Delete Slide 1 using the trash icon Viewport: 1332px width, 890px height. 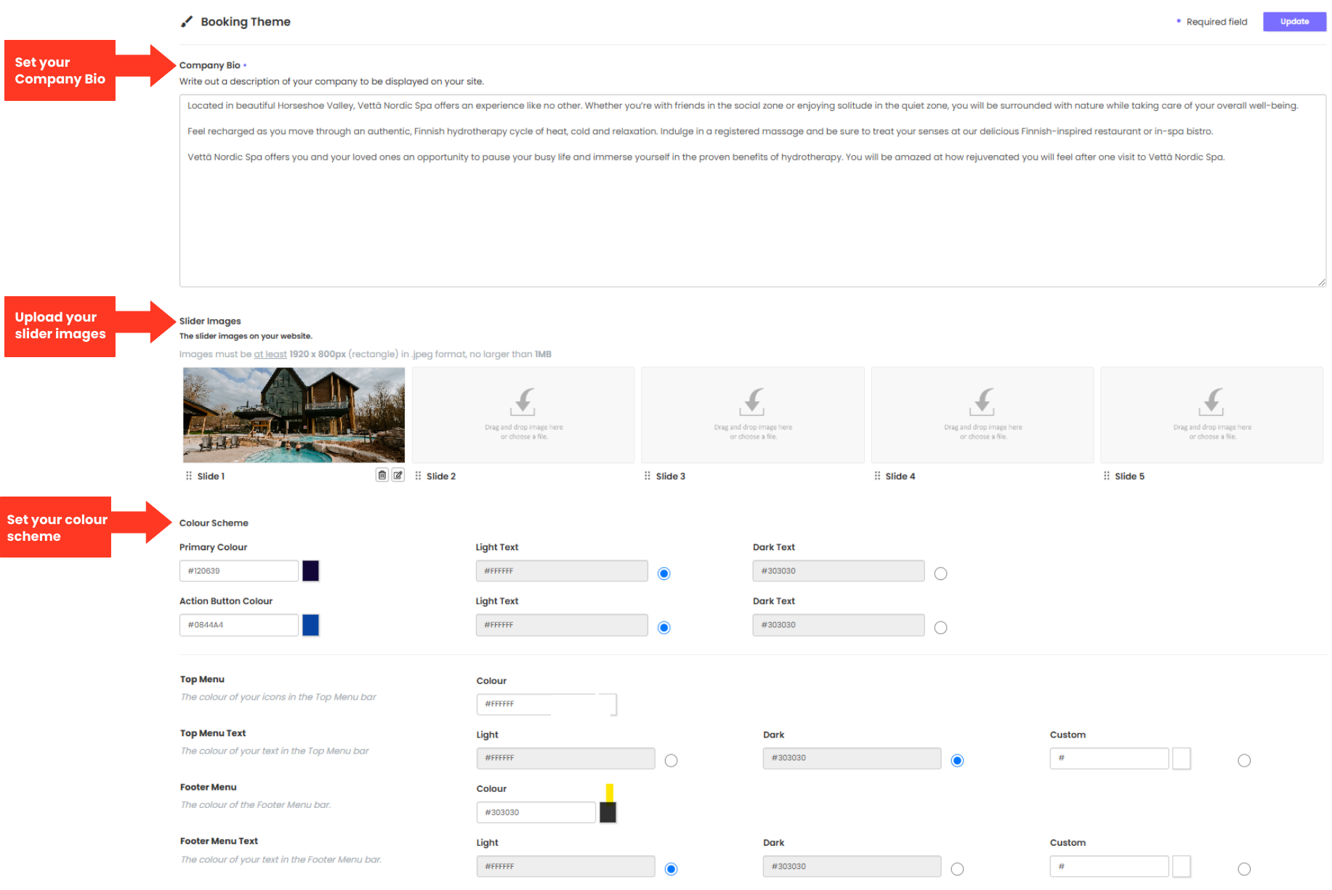[x=382, y=475]
